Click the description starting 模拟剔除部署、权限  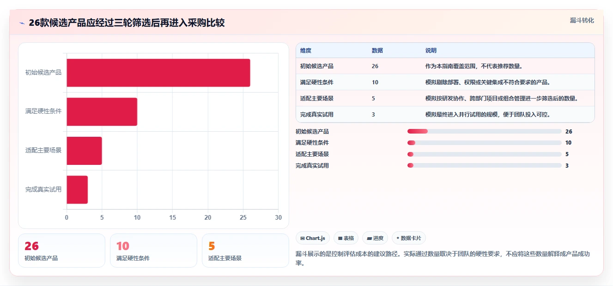click(487, 82)
